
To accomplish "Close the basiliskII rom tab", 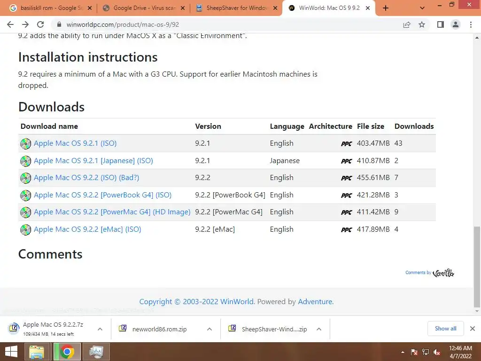I will click(x=90, y=8).
